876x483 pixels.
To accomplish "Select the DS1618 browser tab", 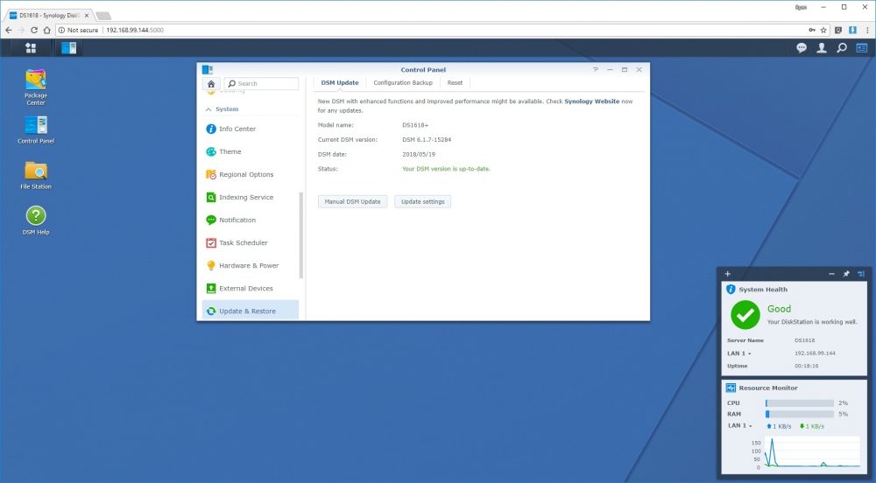I will (48, 15).
